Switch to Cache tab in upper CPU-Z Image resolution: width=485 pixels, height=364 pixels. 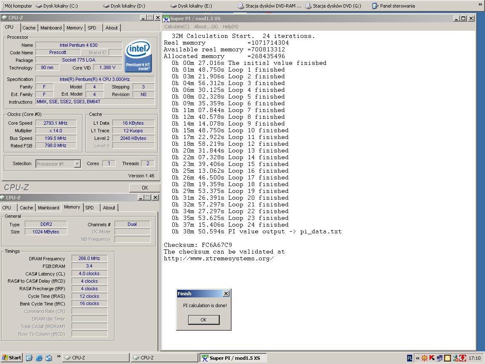pyautogui.click(x=29, y=28)
